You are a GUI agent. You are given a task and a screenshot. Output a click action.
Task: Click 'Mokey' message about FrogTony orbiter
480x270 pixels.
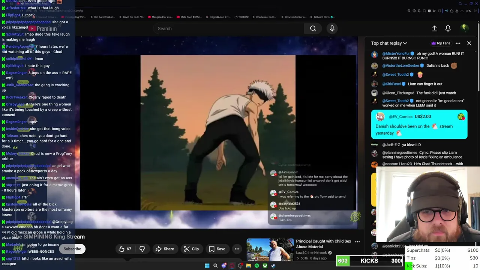(x=36, y=156)
